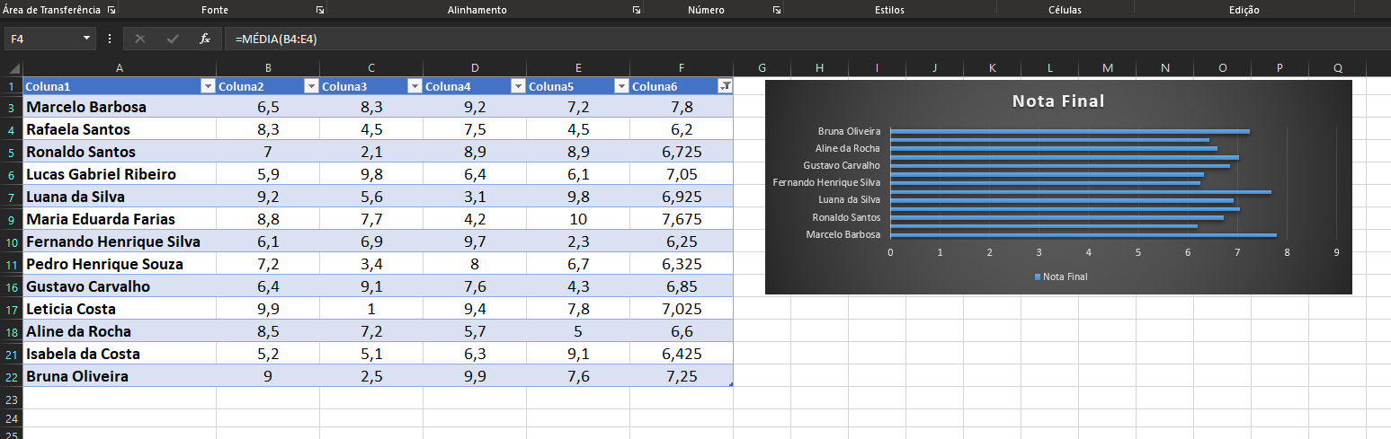The width and height of the screenshot is (1391, 439).
Task: Click the Name Box showing F4
Action: [x=43, y=39]
